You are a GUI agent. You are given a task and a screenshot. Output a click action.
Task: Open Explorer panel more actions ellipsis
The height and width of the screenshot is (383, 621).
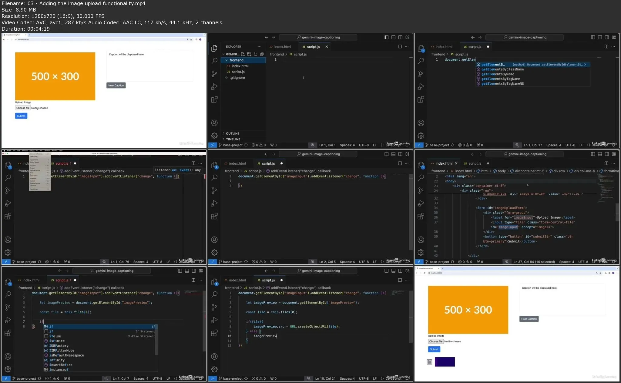click(x=260, y=47)
